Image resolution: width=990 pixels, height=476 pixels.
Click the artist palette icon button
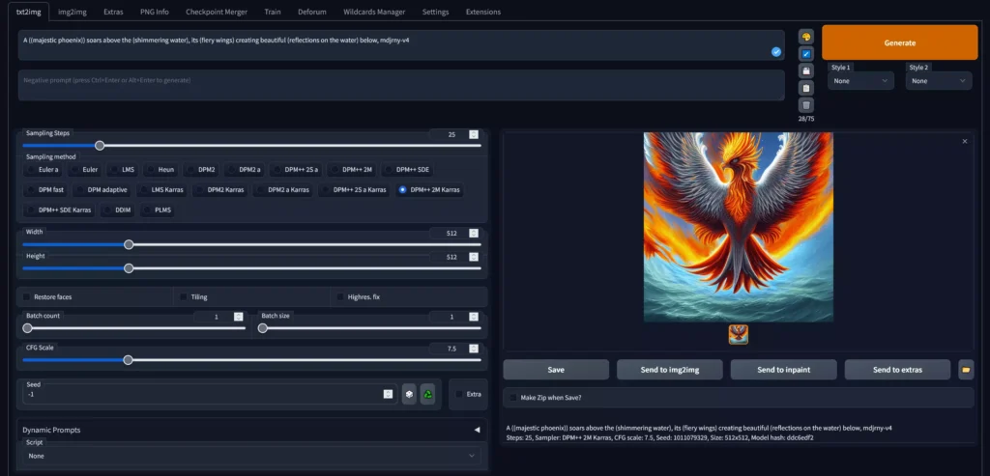click(806, 36)
